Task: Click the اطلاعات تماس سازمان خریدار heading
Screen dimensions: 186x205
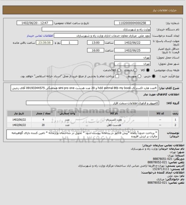Action: (x=163, y=145)
